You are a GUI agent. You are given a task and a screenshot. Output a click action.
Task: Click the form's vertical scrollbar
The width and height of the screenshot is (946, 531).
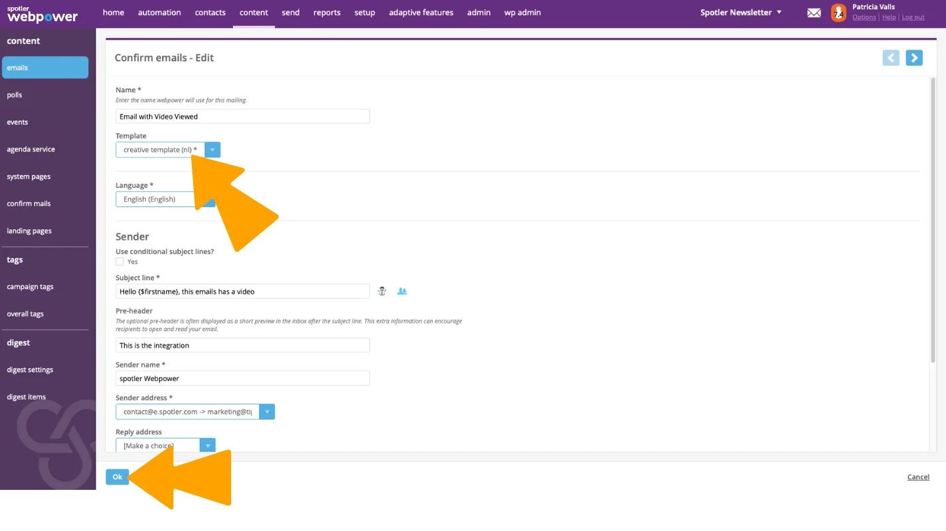933,220
